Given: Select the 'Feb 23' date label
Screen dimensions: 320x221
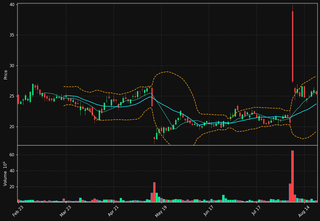Looking at the screenshot, I should (x=18, y=211).
